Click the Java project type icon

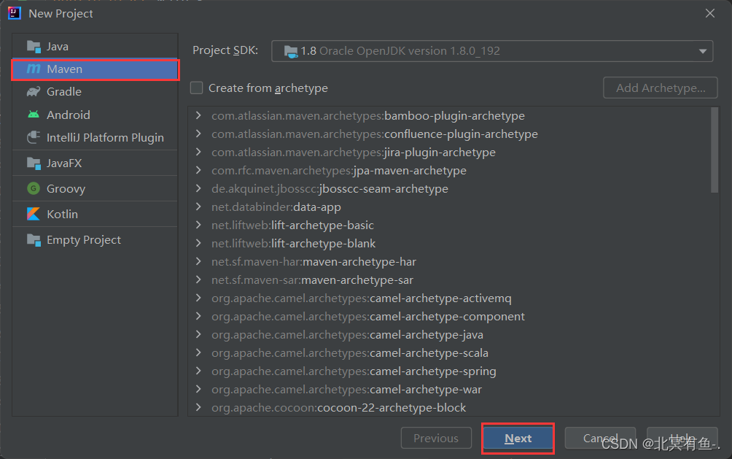click(34, 47)
